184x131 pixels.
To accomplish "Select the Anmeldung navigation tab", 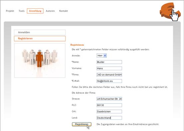I will tap(35, 11).
